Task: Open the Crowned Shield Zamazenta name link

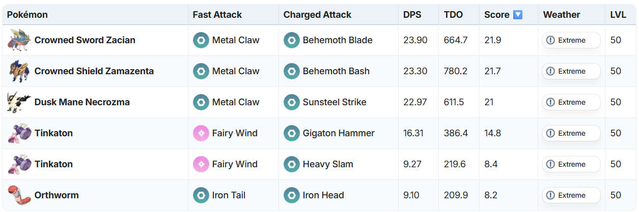Action: click(94, 71)
